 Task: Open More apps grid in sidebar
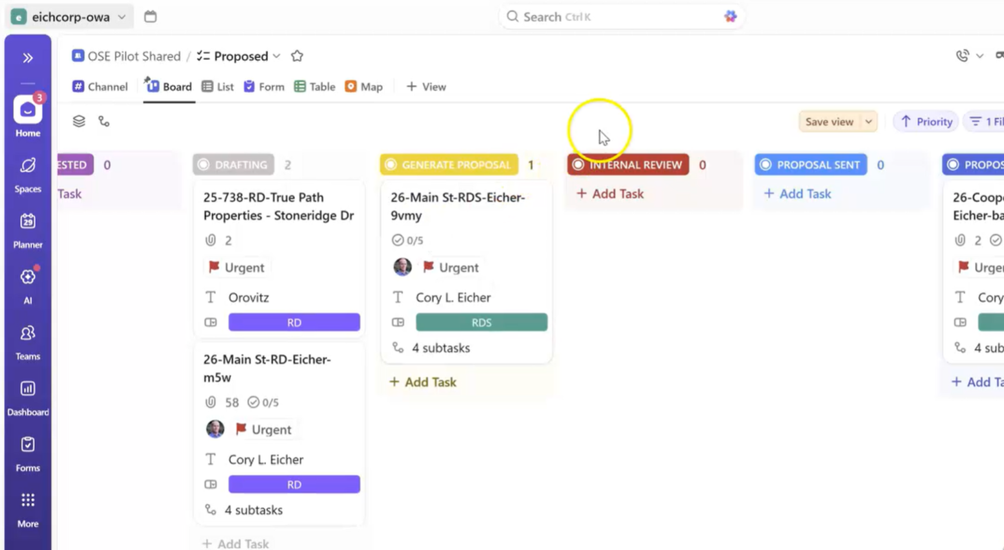point(27,510)
